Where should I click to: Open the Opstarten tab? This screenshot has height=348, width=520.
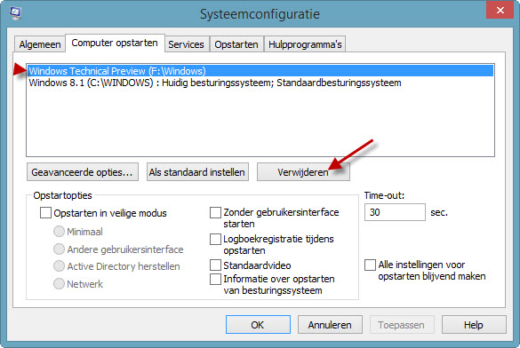[236, 44]
